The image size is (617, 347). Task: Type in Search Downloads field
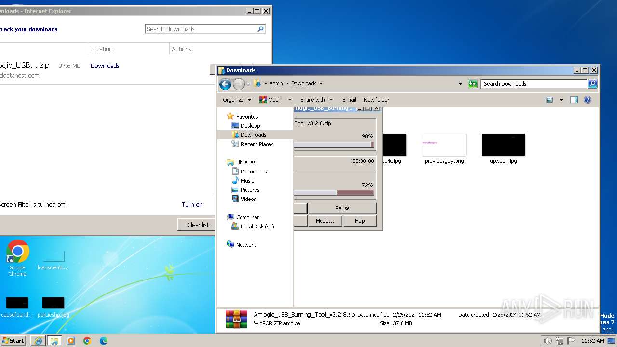(534, 84)
